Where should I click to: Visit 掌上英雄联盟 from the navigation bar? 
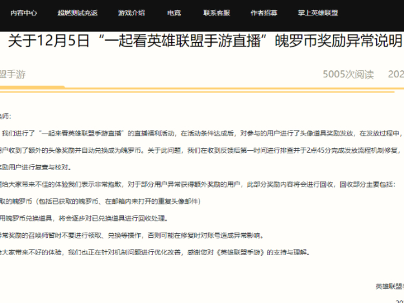(318, 13)
